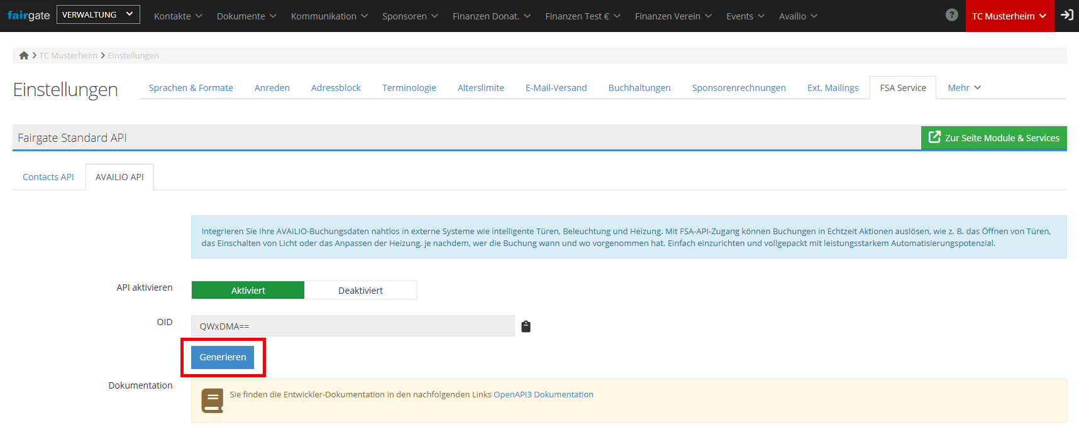Switch to Terminologie tab

point(409,88)
